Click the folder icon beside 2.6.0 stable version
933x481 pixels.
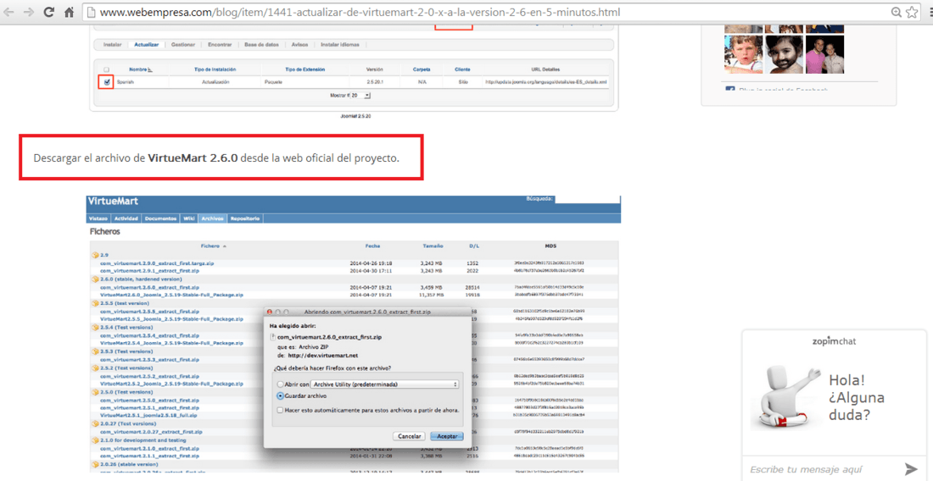click(95, 279)
